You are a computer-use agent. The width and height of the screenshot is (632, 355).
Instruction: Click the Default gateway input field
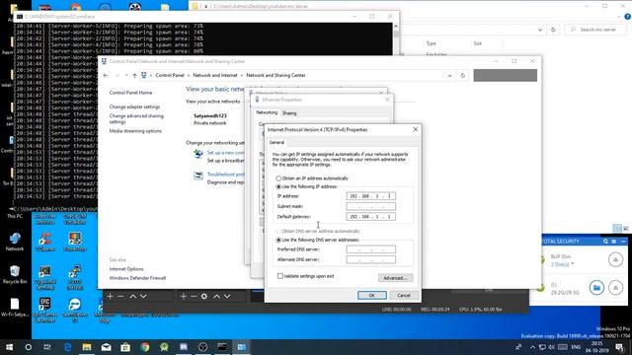click(371, 217)
